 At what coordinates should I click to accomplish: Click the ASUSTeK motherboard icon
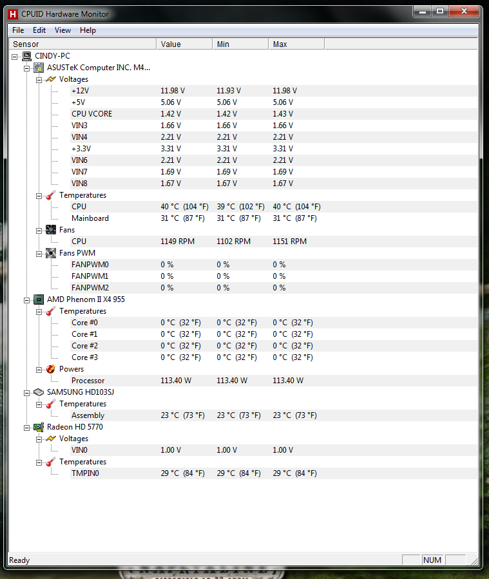[39, 68]
